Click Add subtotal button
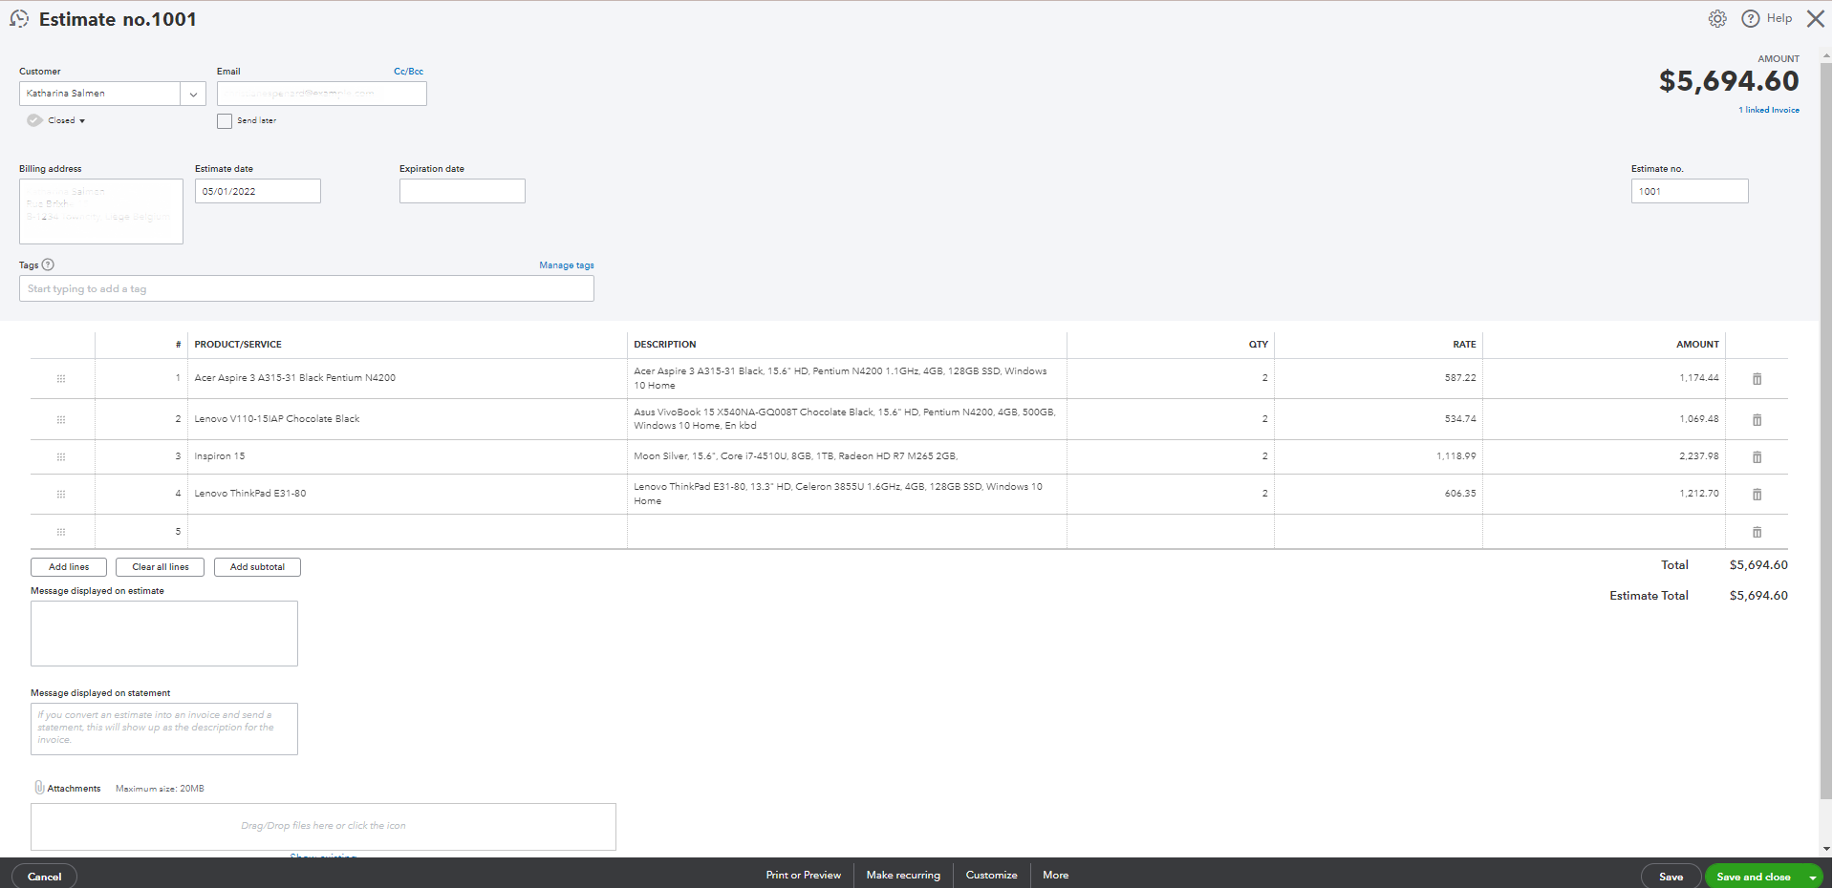Image resolution: width=1833 pixels, height=888 pixels. pos(257,567)
